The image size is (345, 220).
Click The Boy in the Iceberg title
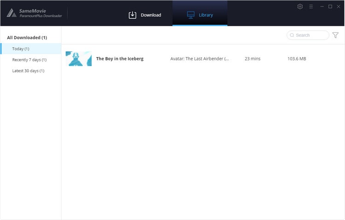click(120, 59)
